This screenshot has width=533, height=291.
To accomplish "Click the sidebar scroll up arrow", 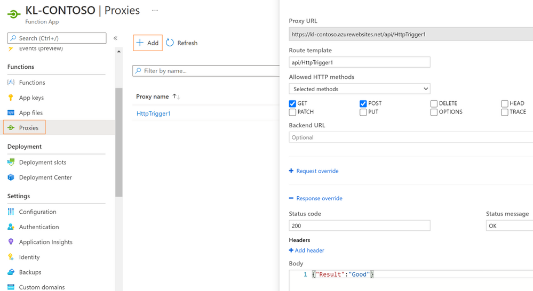I will click(x=118, y=52).
